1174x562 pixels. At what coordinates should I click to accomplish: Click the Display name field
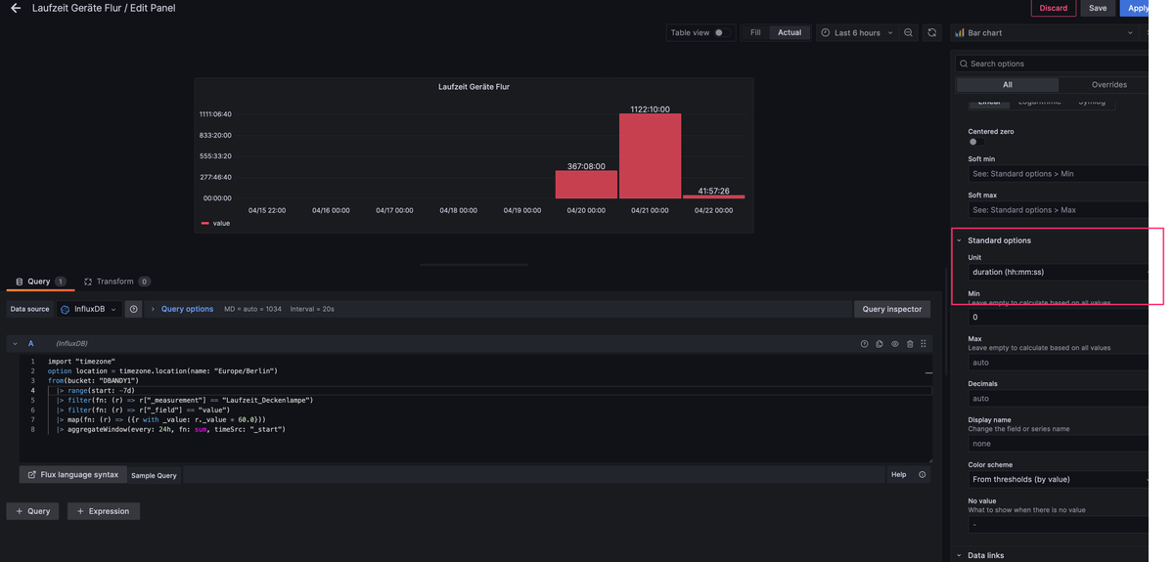pyautogui.click(x=1058, y=444)
